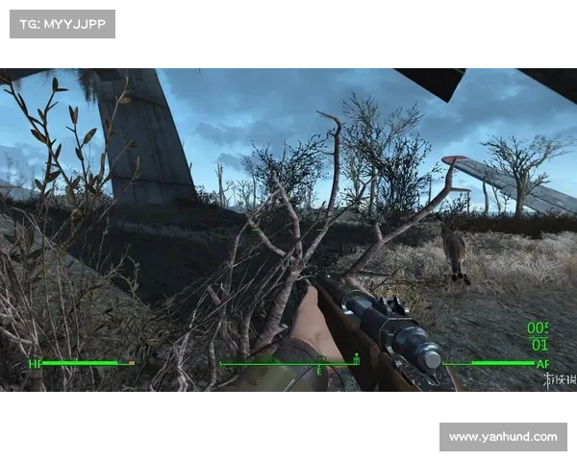Click the loaded ammo count 005
The width and height of the screenshot is (577, 461).
[x=538, y=328]
